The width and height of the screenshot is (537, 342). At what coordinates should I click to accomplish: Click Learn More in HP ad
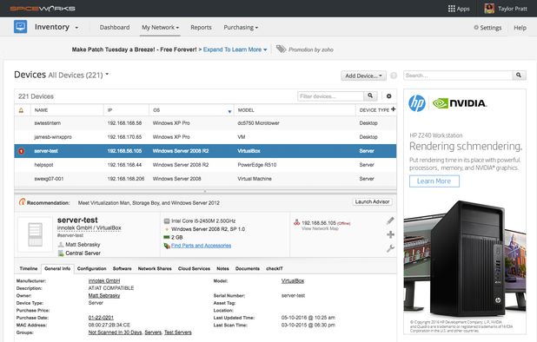[x=434, y=181]
